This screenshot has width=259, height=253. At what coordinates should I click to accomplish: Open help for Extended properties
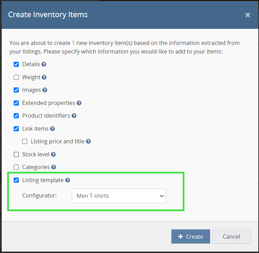(79, 103)
